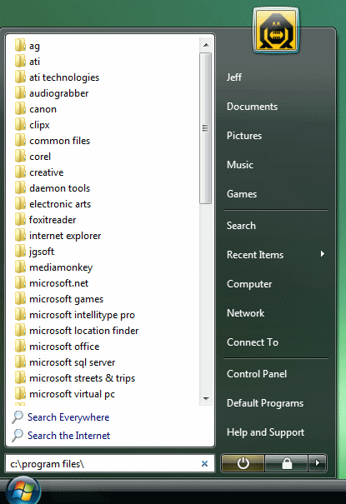Select the Music menu item

(240, 165)
